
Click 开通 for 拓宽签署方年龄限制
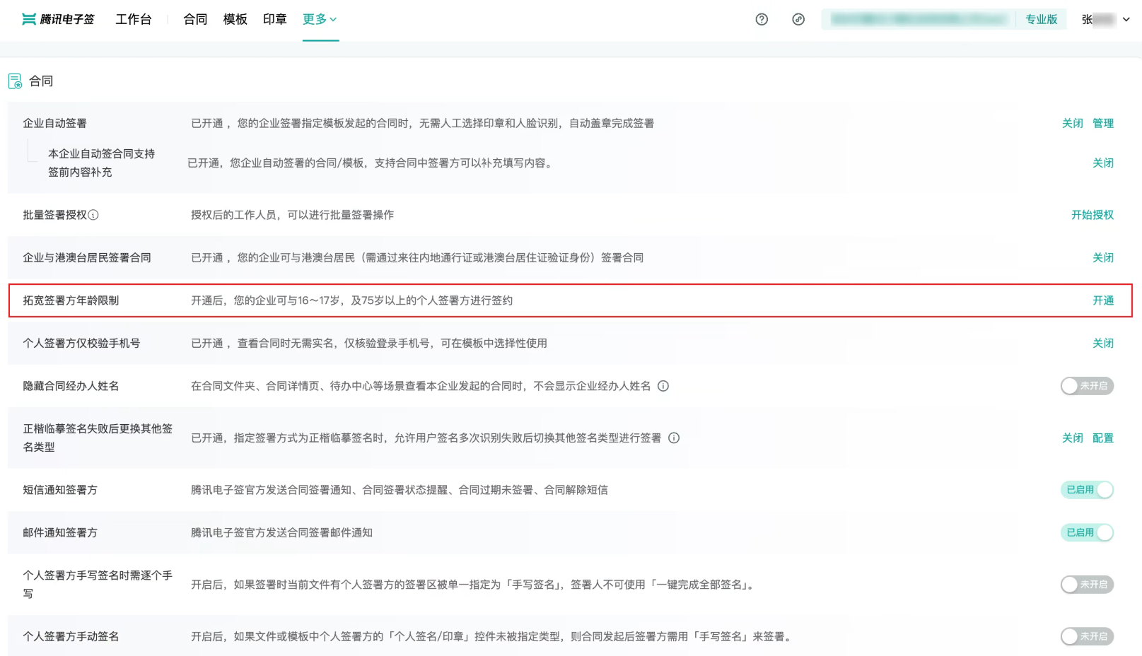1103,300
